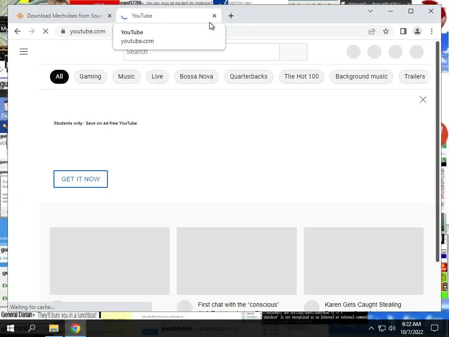
Task: Click the youtube.com address bar URL
Action: (88, 31)
